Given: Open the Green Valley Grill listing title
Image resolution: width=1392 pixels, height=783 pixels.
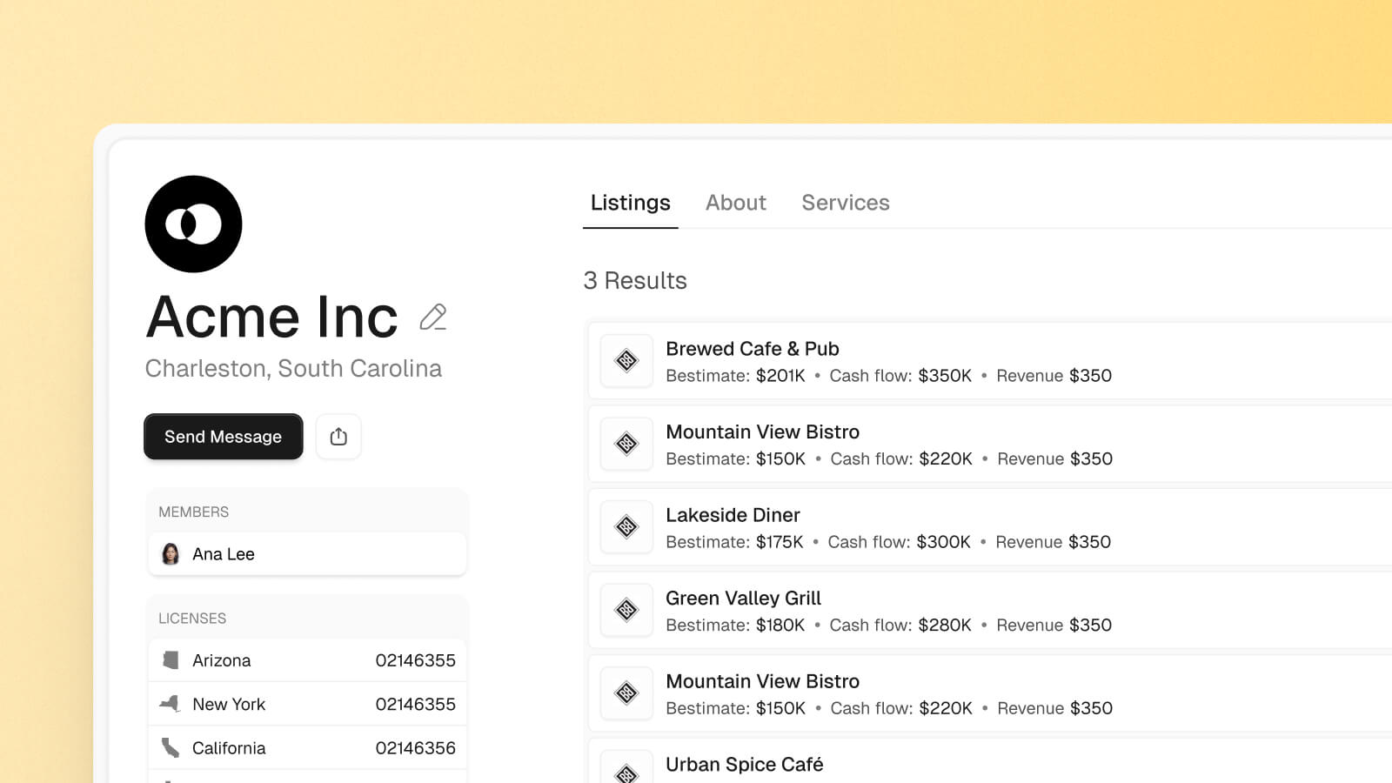Looking at the screenshot, I should pos(743,599).
